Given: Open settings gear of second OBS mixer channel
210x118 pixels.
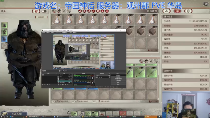Looking at the screenshot, I should point(93,83).
